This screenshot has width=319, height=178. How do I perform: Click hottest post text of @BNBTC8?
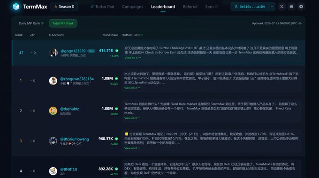click(209, 169)
